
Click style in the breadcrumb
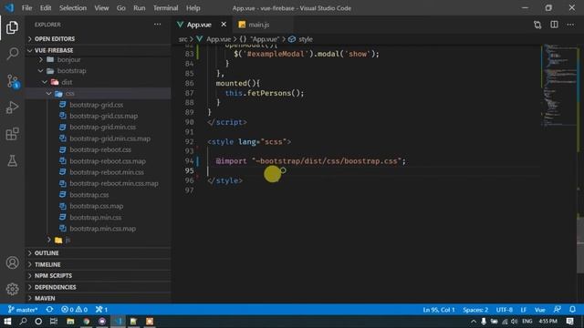click(306, 39)
